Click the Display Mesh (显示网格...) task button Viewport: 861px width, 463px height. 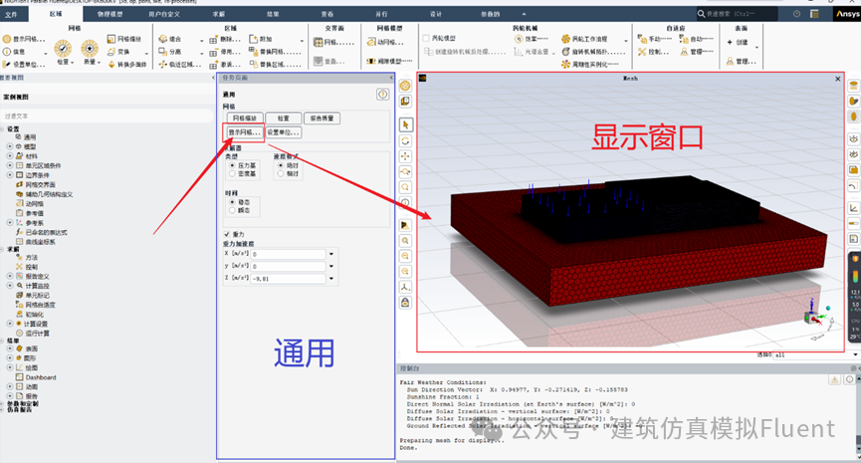[244, 132]
